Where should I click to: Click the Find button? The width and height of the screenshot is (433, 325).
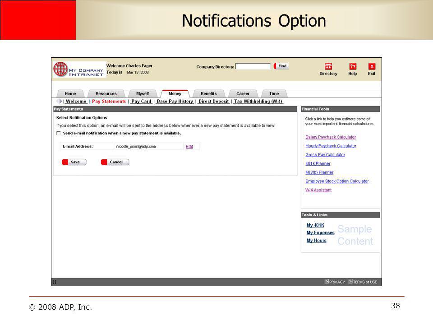coord(281,66)
